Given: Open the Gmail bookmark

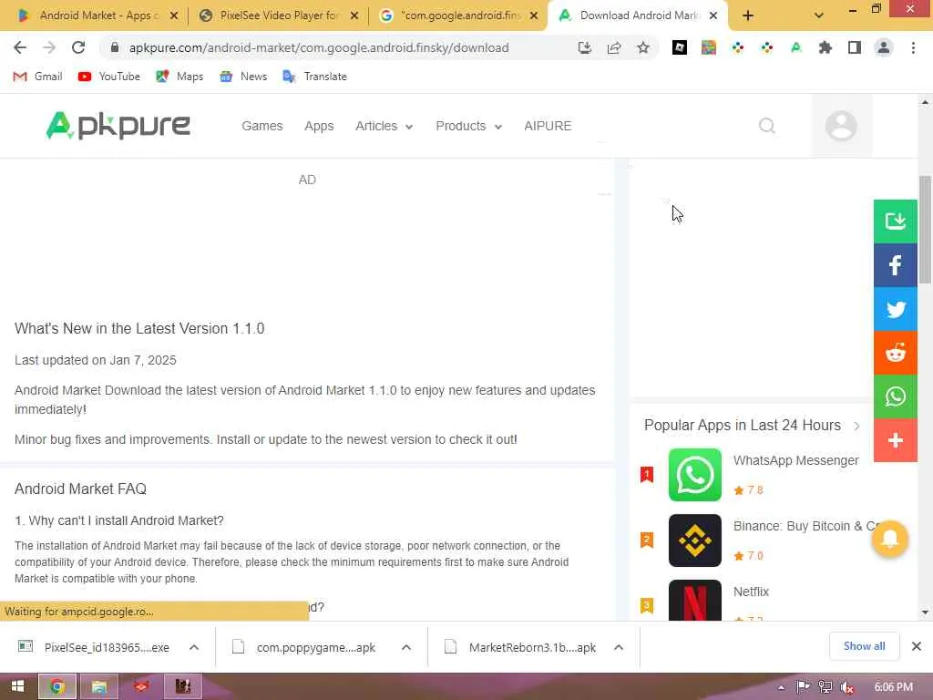Looking at the screenshot, I should [x=37, y=77].
